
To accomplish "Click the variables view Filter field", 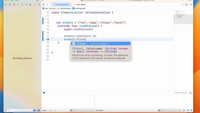I will [x=82, y=110].
